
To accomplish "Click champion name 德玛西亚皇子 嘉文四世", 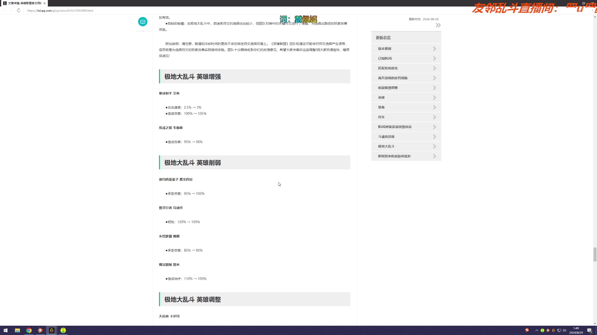I will (x=176, y=180).
